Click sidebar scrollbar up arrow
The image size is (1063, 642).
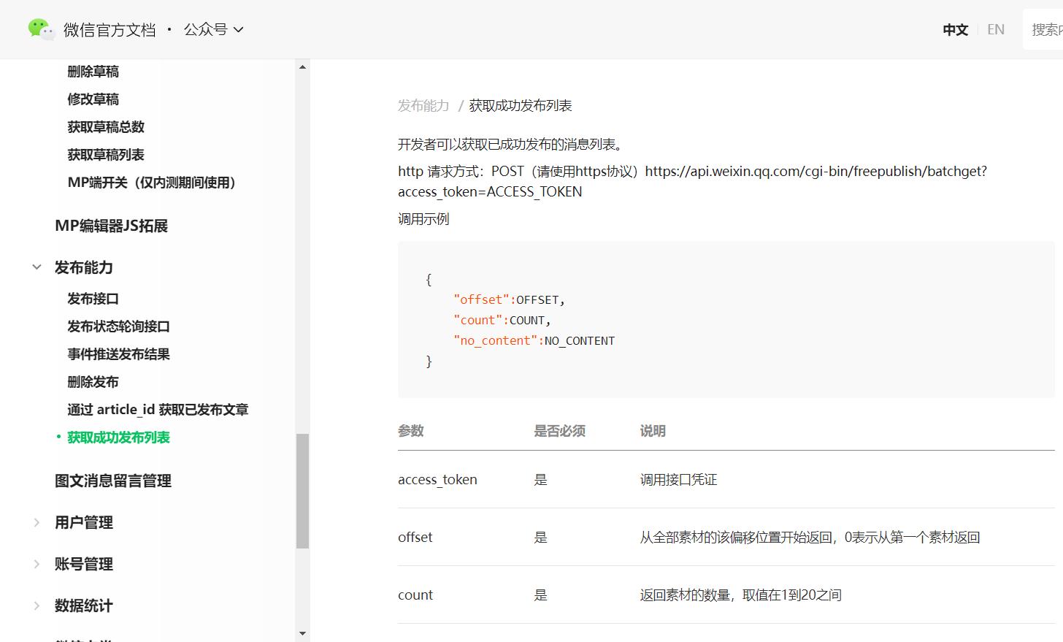coord(302,67)
